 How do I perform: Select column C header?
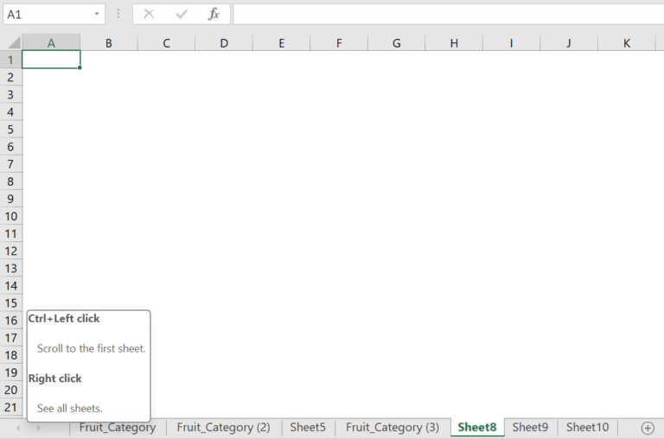(166, 42)
